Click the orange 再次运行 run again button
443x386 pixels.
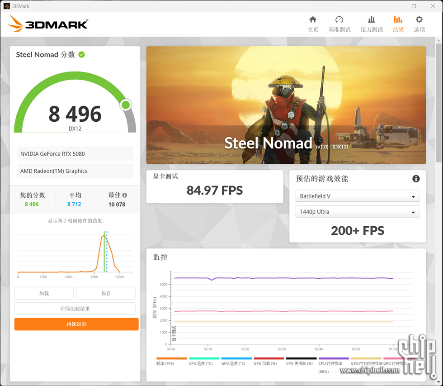pos(76,324)
